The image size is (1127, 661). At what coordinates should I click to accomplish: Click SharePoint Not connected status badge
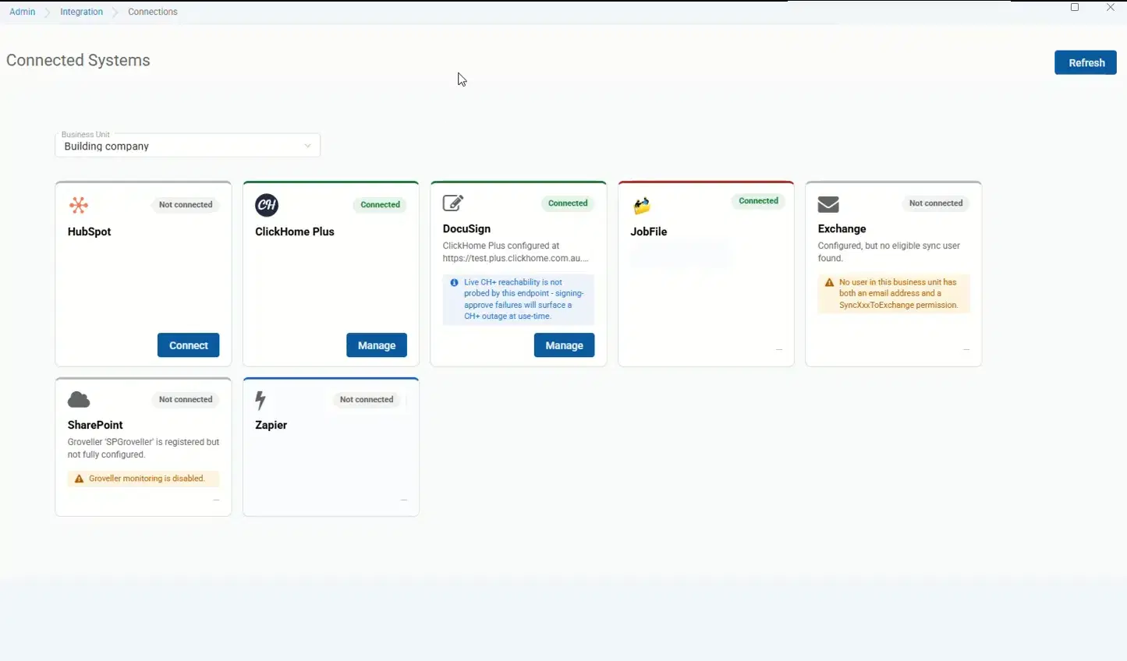(186, 400)
